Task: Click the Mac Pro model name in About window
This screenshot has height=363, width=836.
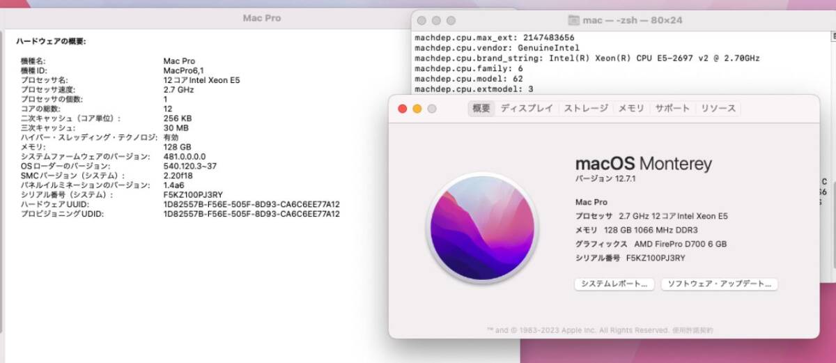Action: [x=590, y=202]
